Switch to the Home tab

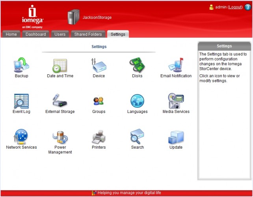point(11,34)
